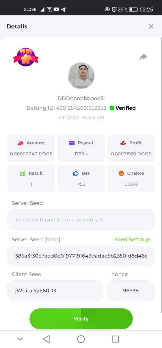
Task: Tap username DDDooobbboooiii
Action: pos(81,99)
